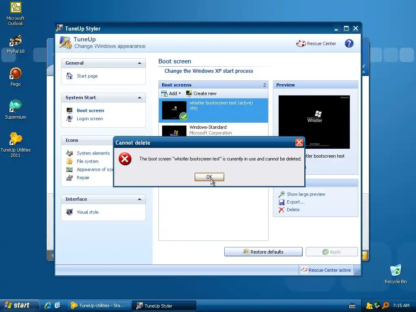Open System elements under Icons
The height and width of the screenshot is (312, 416).
[93, 153]
